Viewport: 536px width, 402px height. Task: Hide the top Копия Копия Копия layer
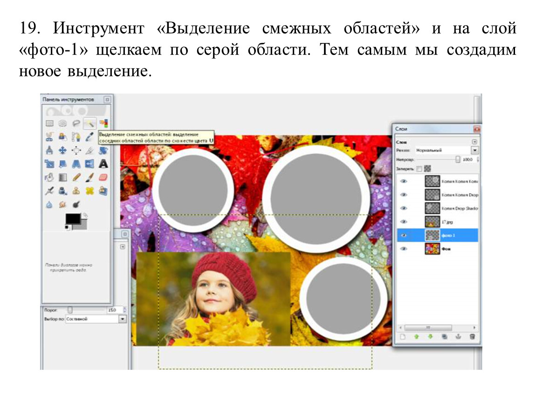point(404,181)
